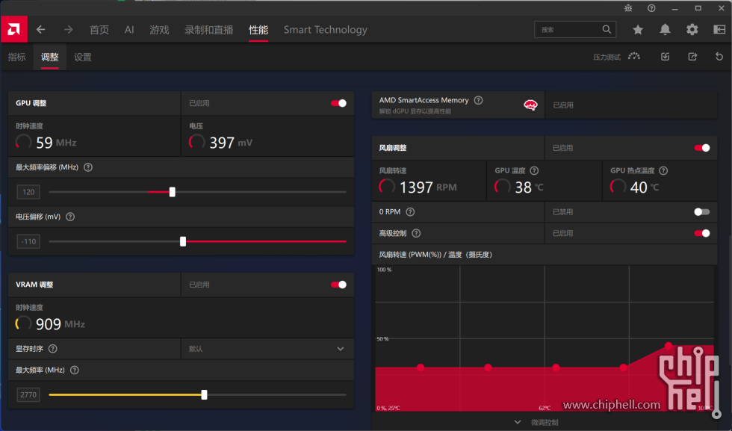Show help for 显存时序

tap(53, 348)
